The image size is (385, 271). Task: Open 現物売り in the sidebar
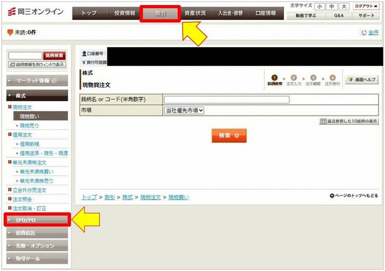29,125
